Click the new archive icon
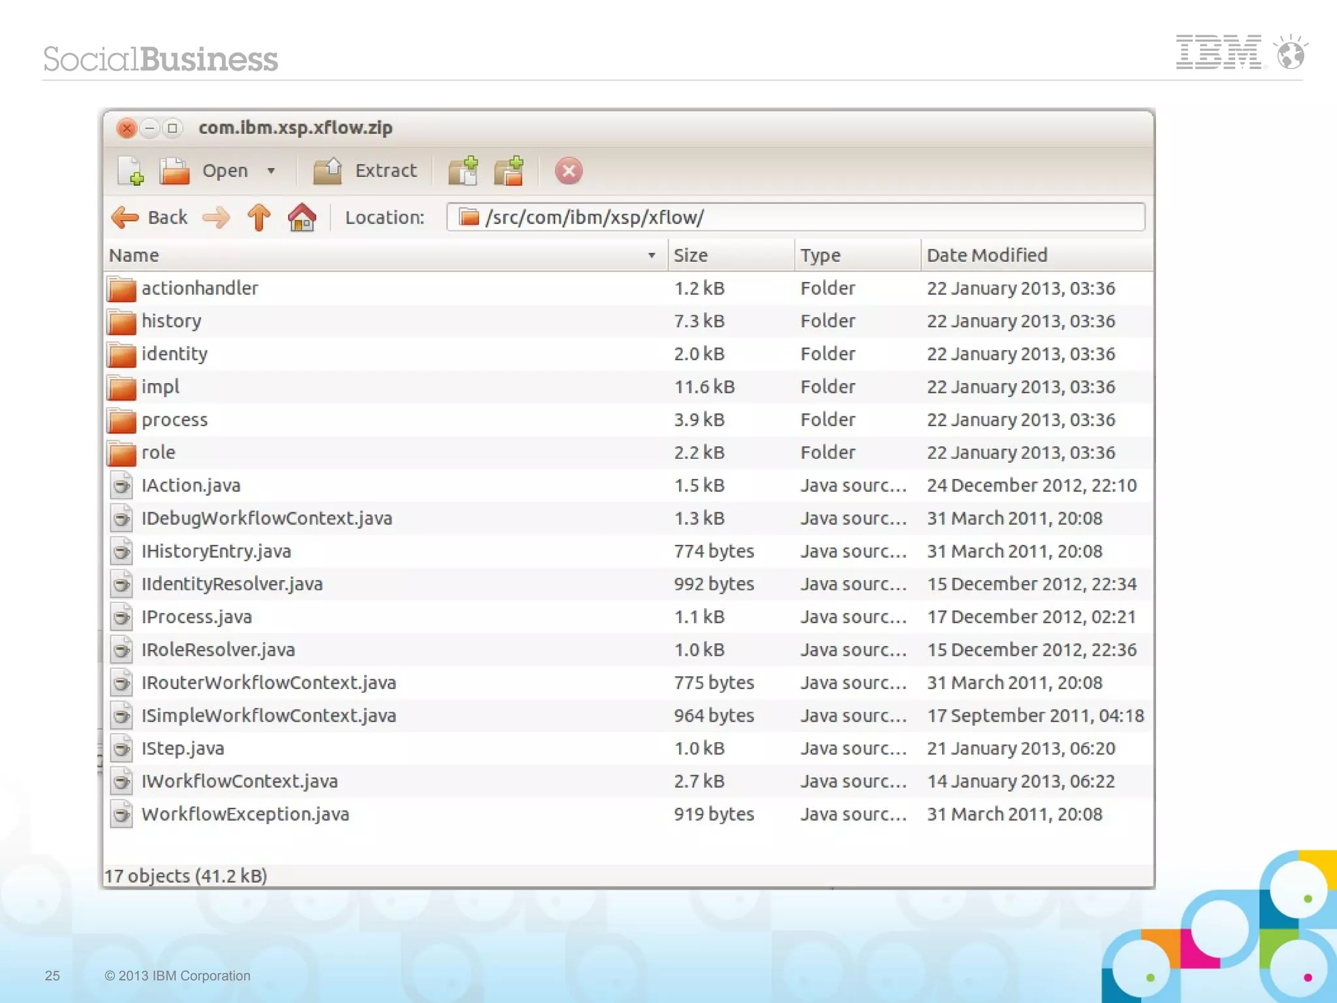 (x=131, y=171)
